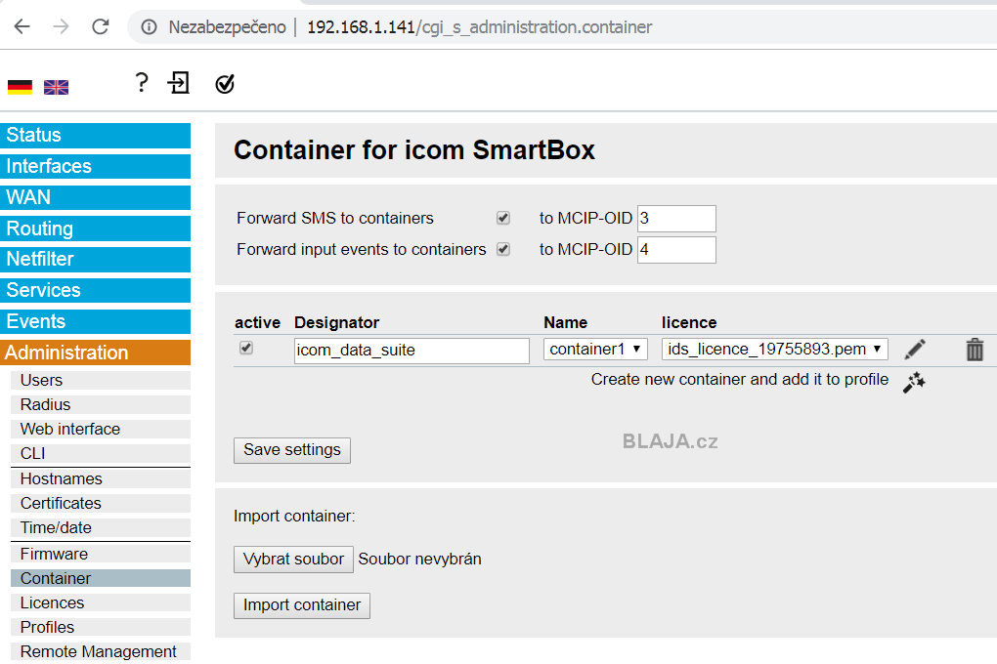
Task: Open the Profiles submenu item
Action: click(101, 627)
